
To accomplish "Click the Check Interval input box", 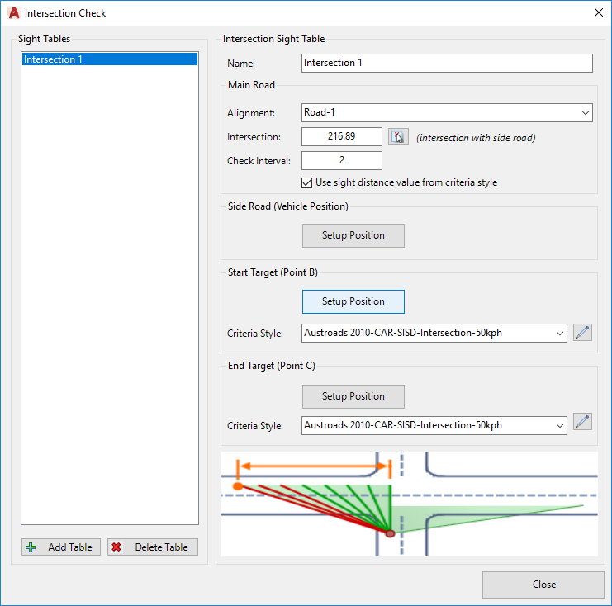I will (x=342, y=160).
